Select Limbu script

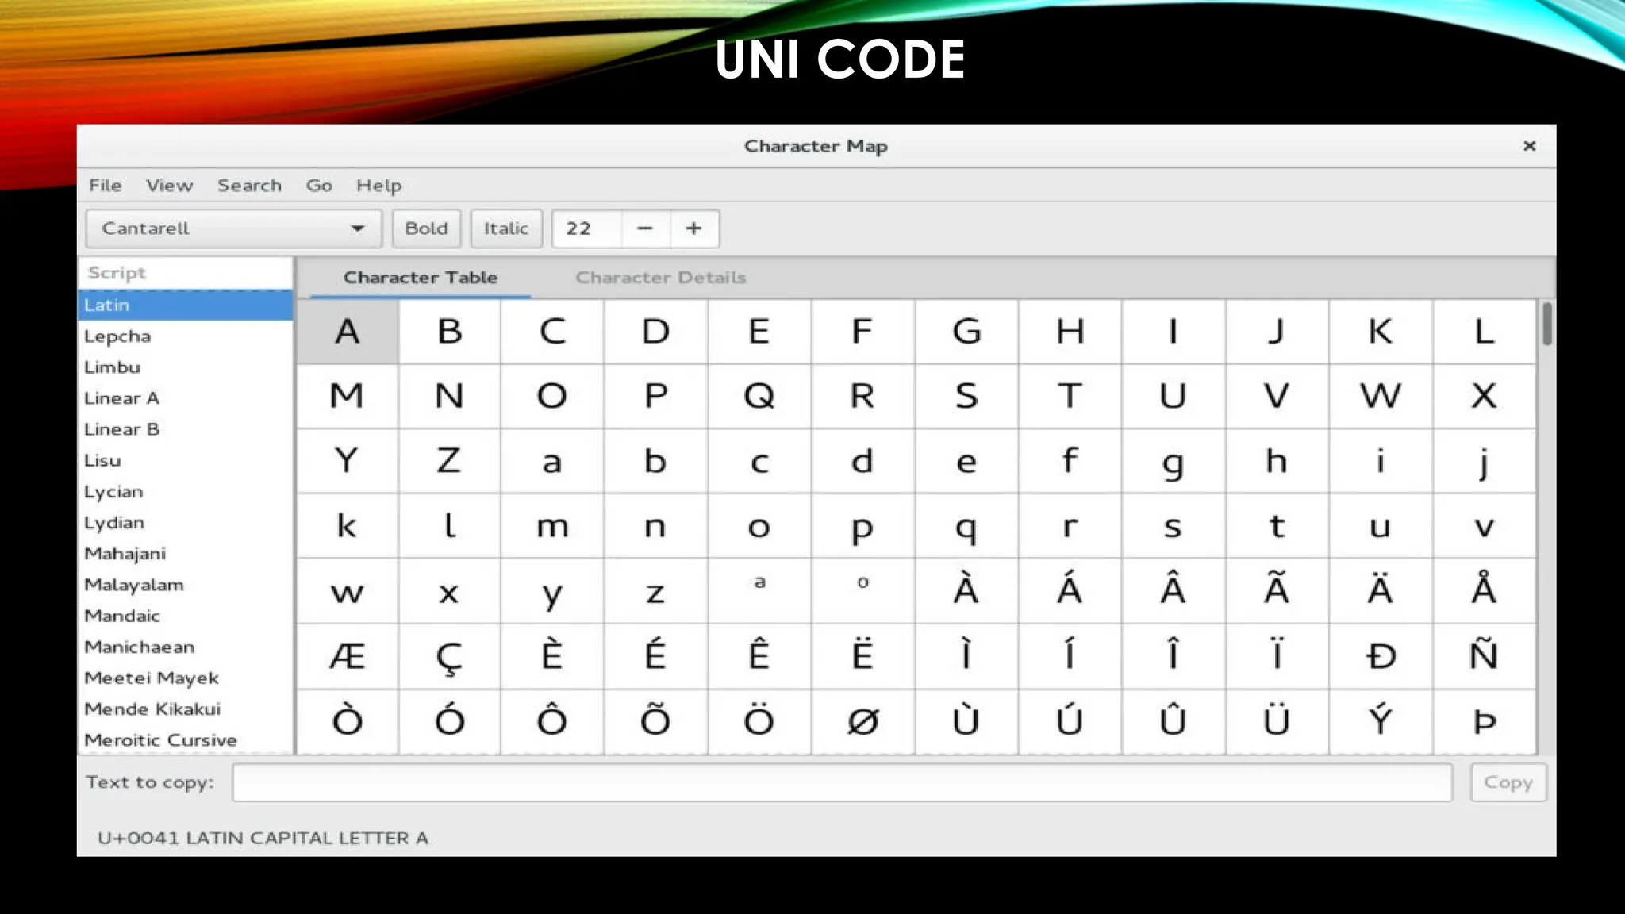pyautogui.click(x=186, y=367)
